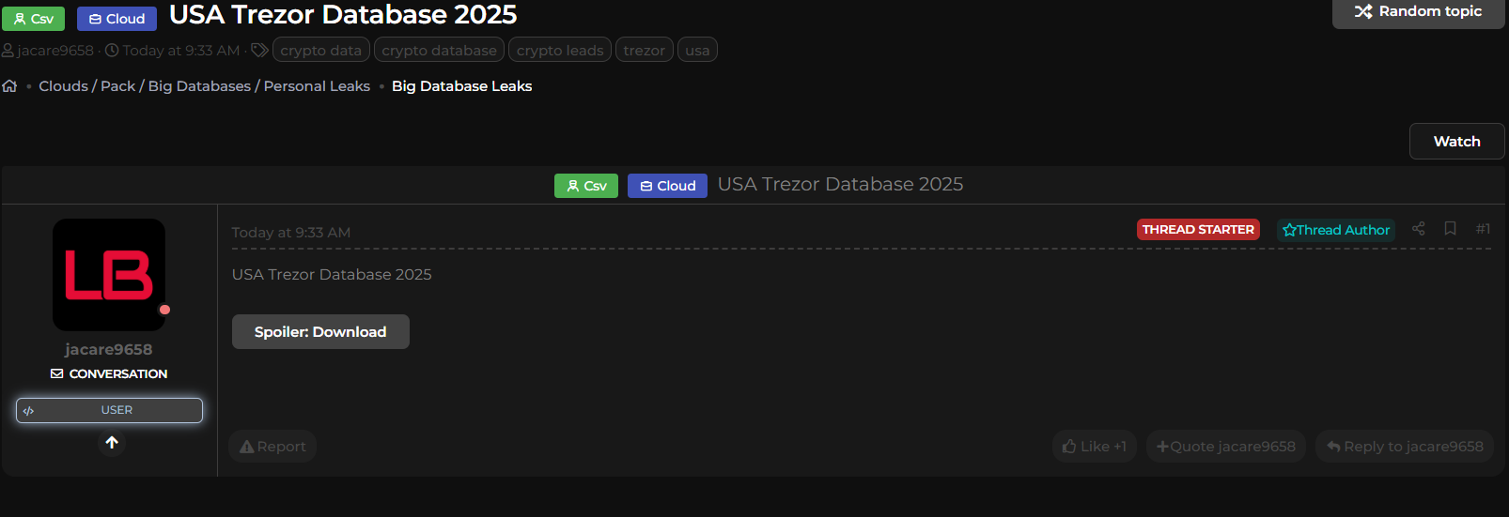Image resolution: width=1509 pixels, height=517 pixels.
Task: Like the post with Like +1
Action: (x=1095, y=447)
